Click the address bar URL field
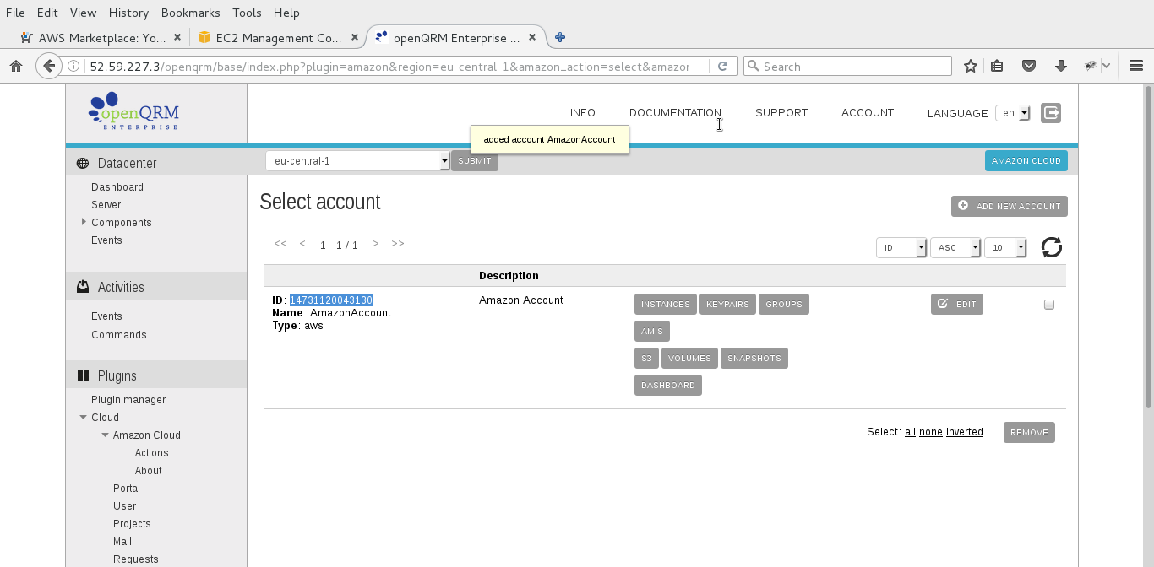Image resolution: width=1154 pixels, height=567 pixels. coord(389,66)
